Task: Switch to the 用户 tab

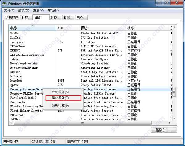Action: pos(81,18)
